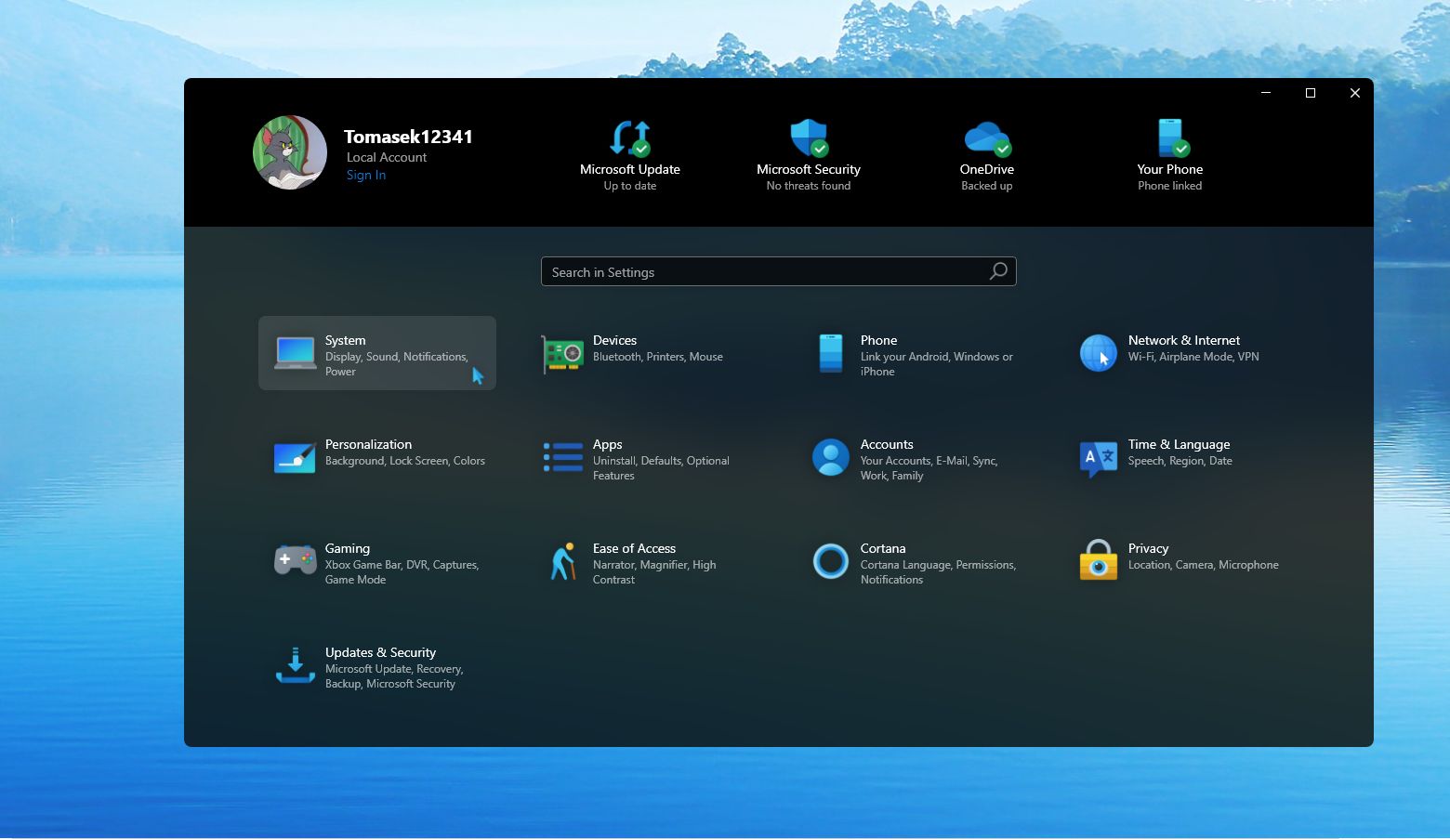Click the Your Phone label
This screenshot has width=1450, height=839.
pyautogui.click(x=1170, y=169)
